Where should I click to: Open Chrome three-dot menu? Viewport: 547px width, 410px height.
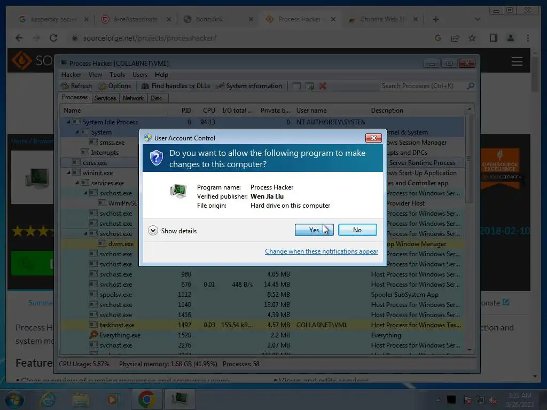click(528, 38)
